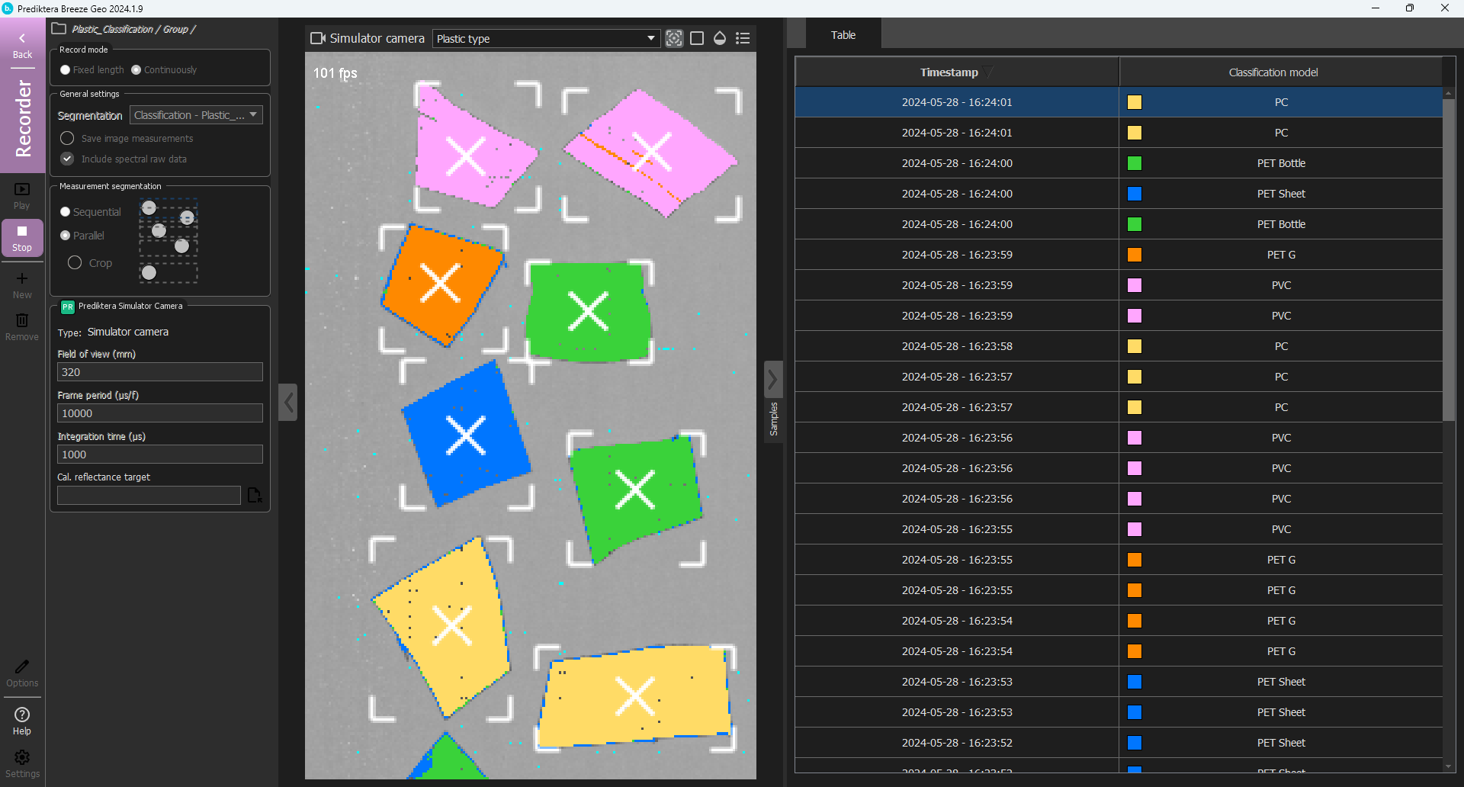Open the Plastic type dropdown
This screenshot has height=787, width=1464.
546,39
